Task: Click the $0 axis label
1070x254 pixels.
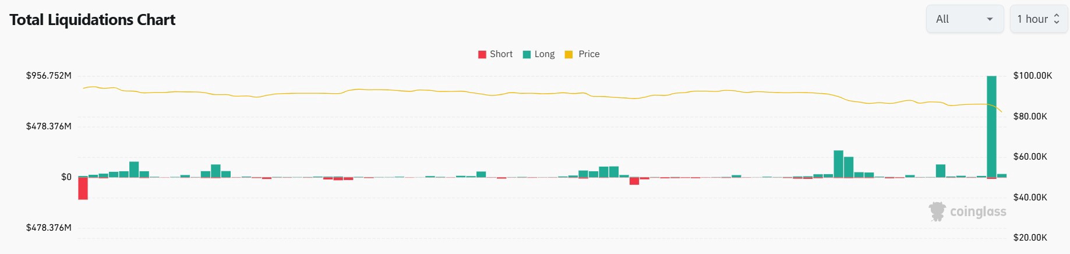Action: pyautogui.click(x=66, y=177)
